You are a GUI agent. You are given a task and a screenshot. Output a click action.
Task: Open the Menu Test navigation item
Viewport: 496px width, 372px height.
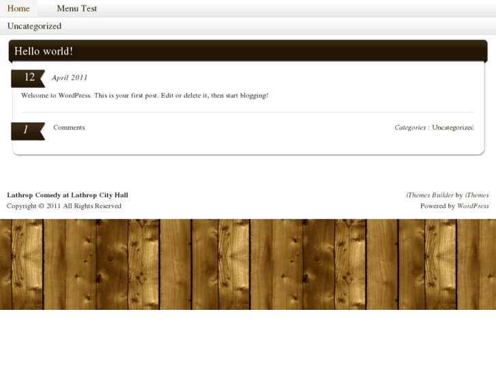click(77, 9)
